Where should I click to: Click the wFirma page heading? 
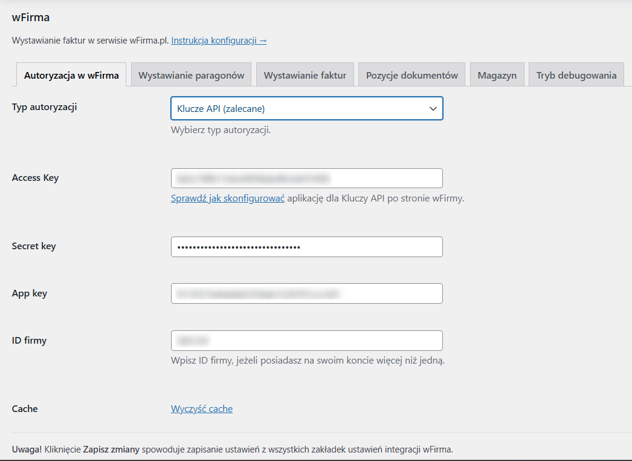coord(31,18)
